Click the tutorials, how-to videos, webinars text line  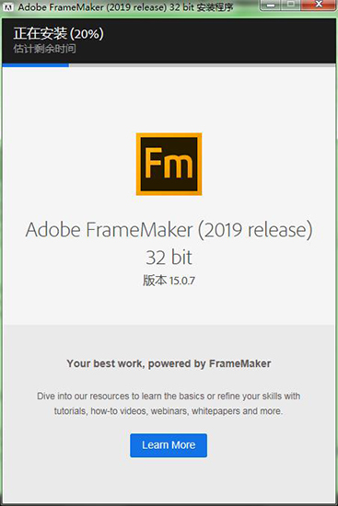pos(169,411)
